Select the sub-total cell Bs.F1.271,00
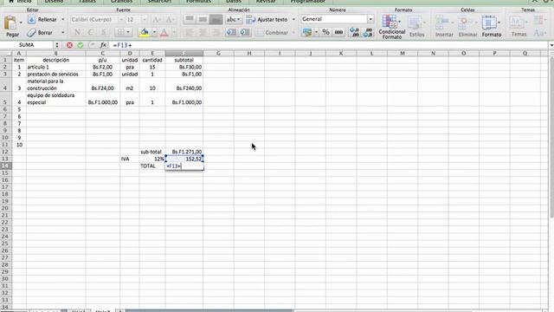 184,152
